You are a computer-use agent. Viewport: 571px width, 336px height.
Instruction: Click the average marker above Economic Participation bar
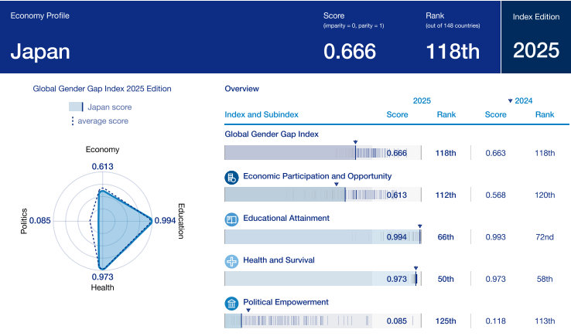point(337,185)
